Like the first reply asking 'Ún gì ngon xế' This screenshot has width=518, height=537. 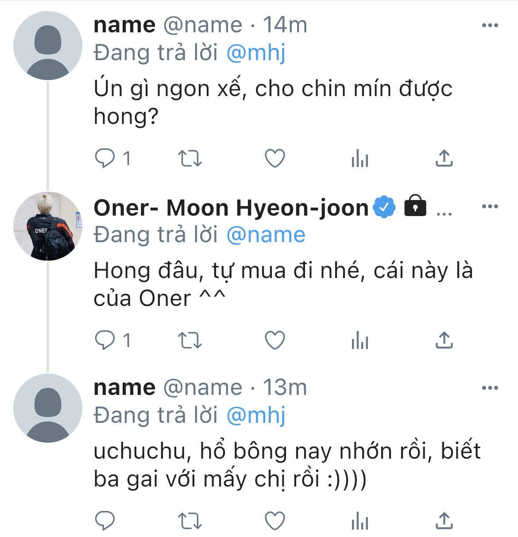(274, 158)
